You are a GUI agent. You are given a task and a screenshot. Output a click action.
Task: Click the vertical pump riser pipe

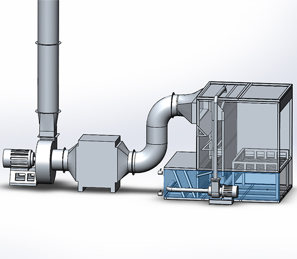point(216,137)
